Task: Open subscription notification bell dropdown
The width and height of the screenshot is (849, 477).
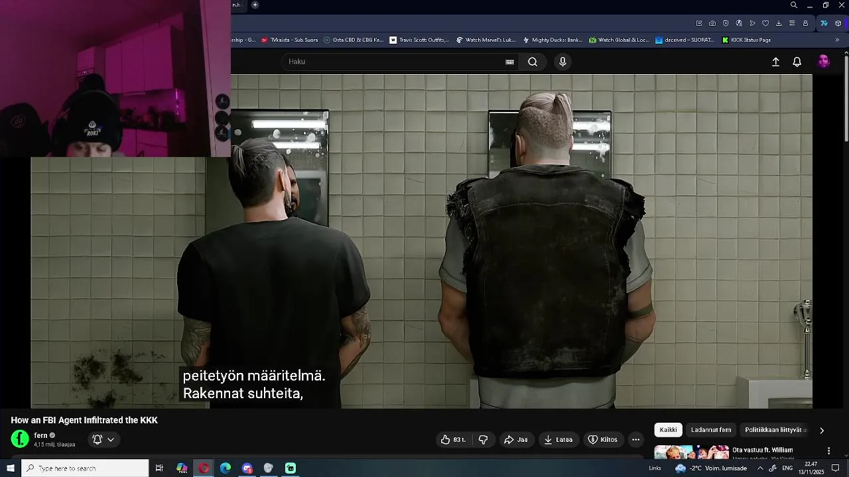Action: click(x=103, y=439)
